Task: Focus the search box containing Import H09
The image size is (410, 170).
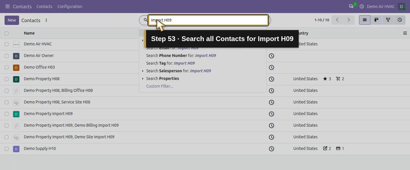Action: [x=208, y=20]
